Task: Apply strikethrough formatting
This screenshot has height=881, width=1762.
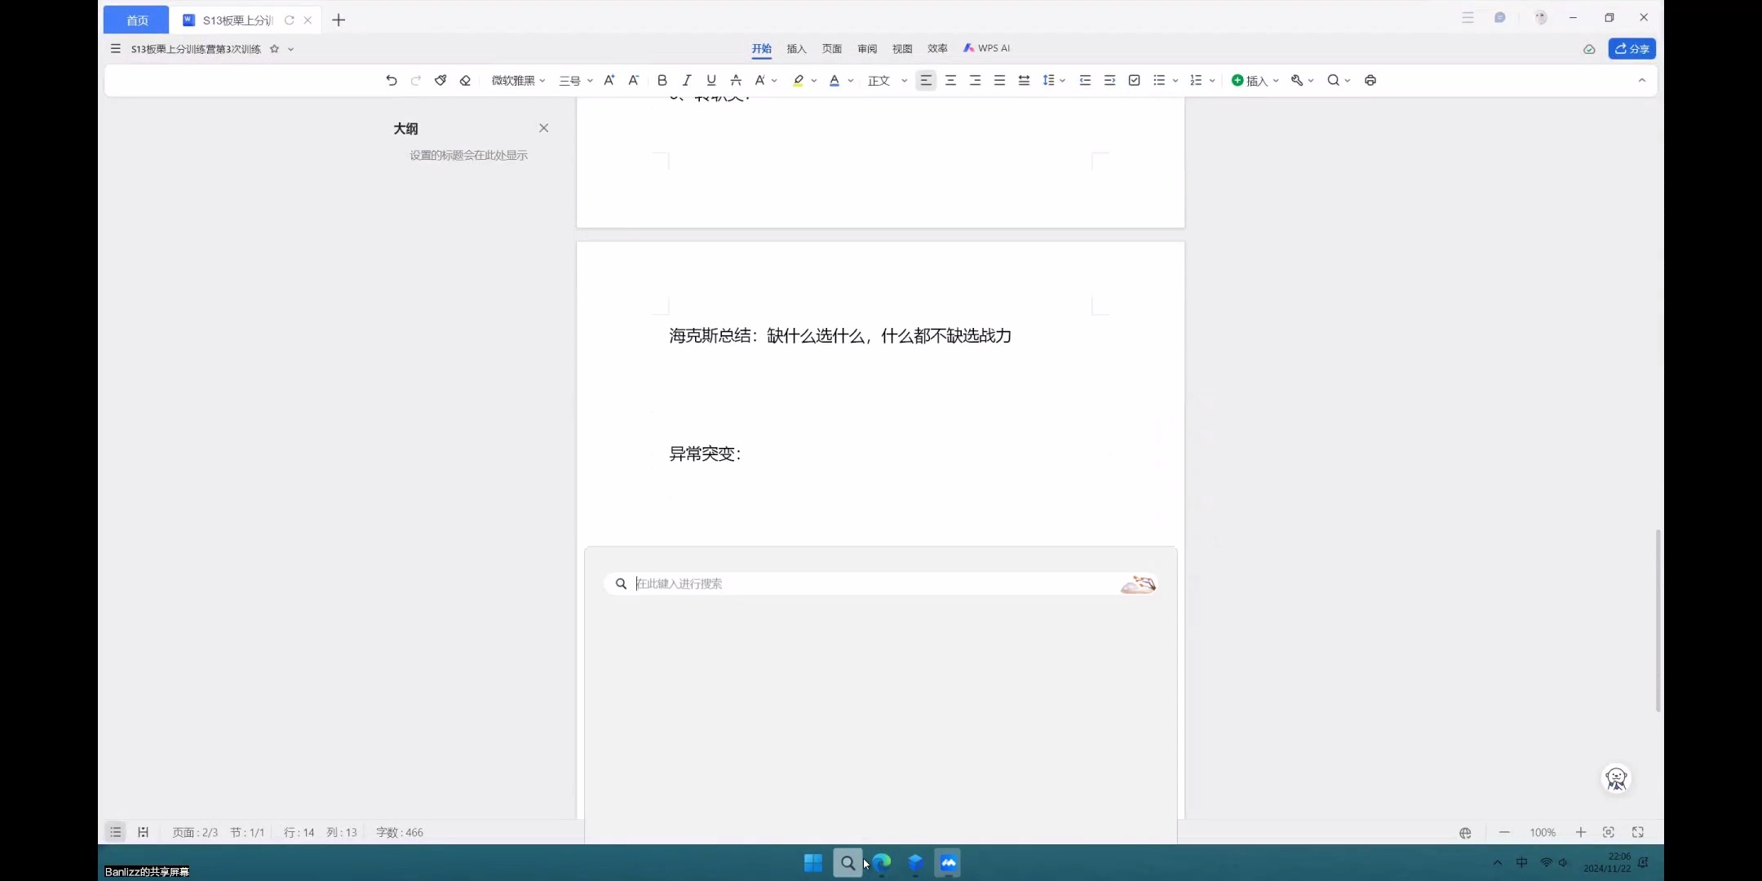Action: 735,80
